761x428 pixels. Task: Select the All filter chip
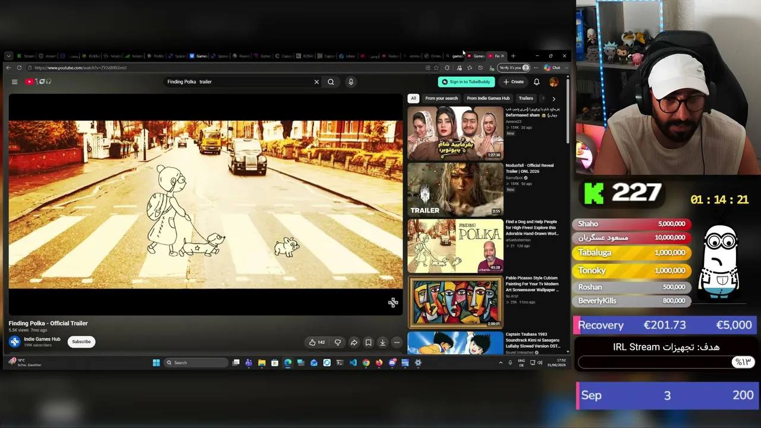(x=413, y=98)
